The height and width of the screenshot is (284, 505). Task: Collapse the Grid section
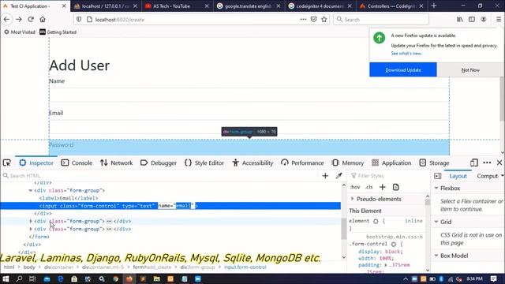pos(436,222)
